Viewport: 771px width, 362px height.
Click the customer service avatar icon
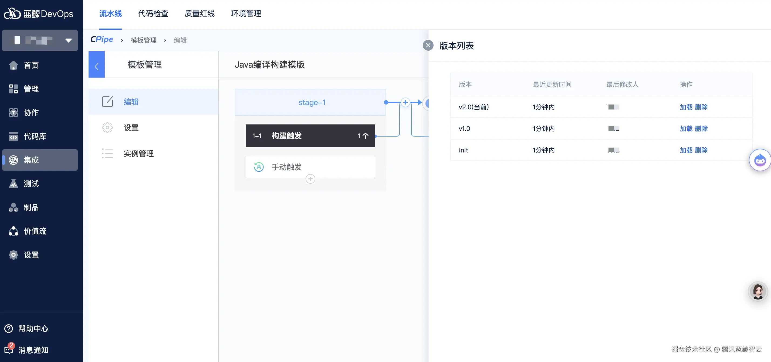pos(758,291)
